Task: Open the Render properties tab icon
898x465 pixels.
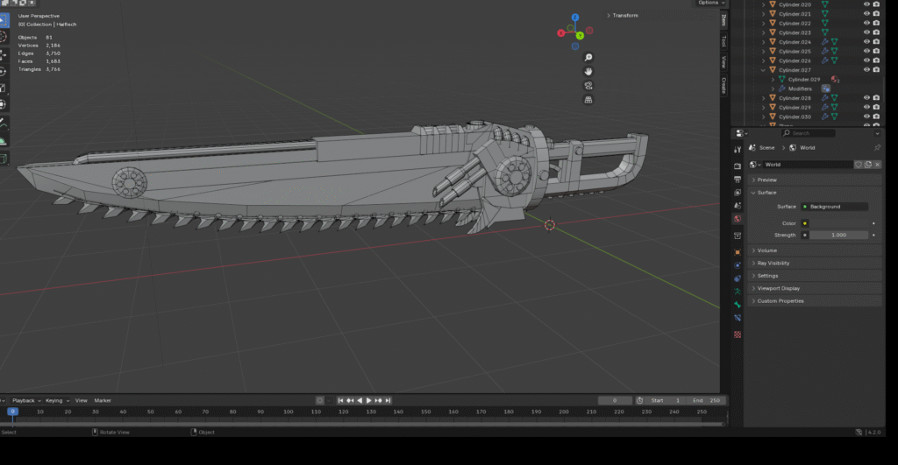Action: pos(738,165)
